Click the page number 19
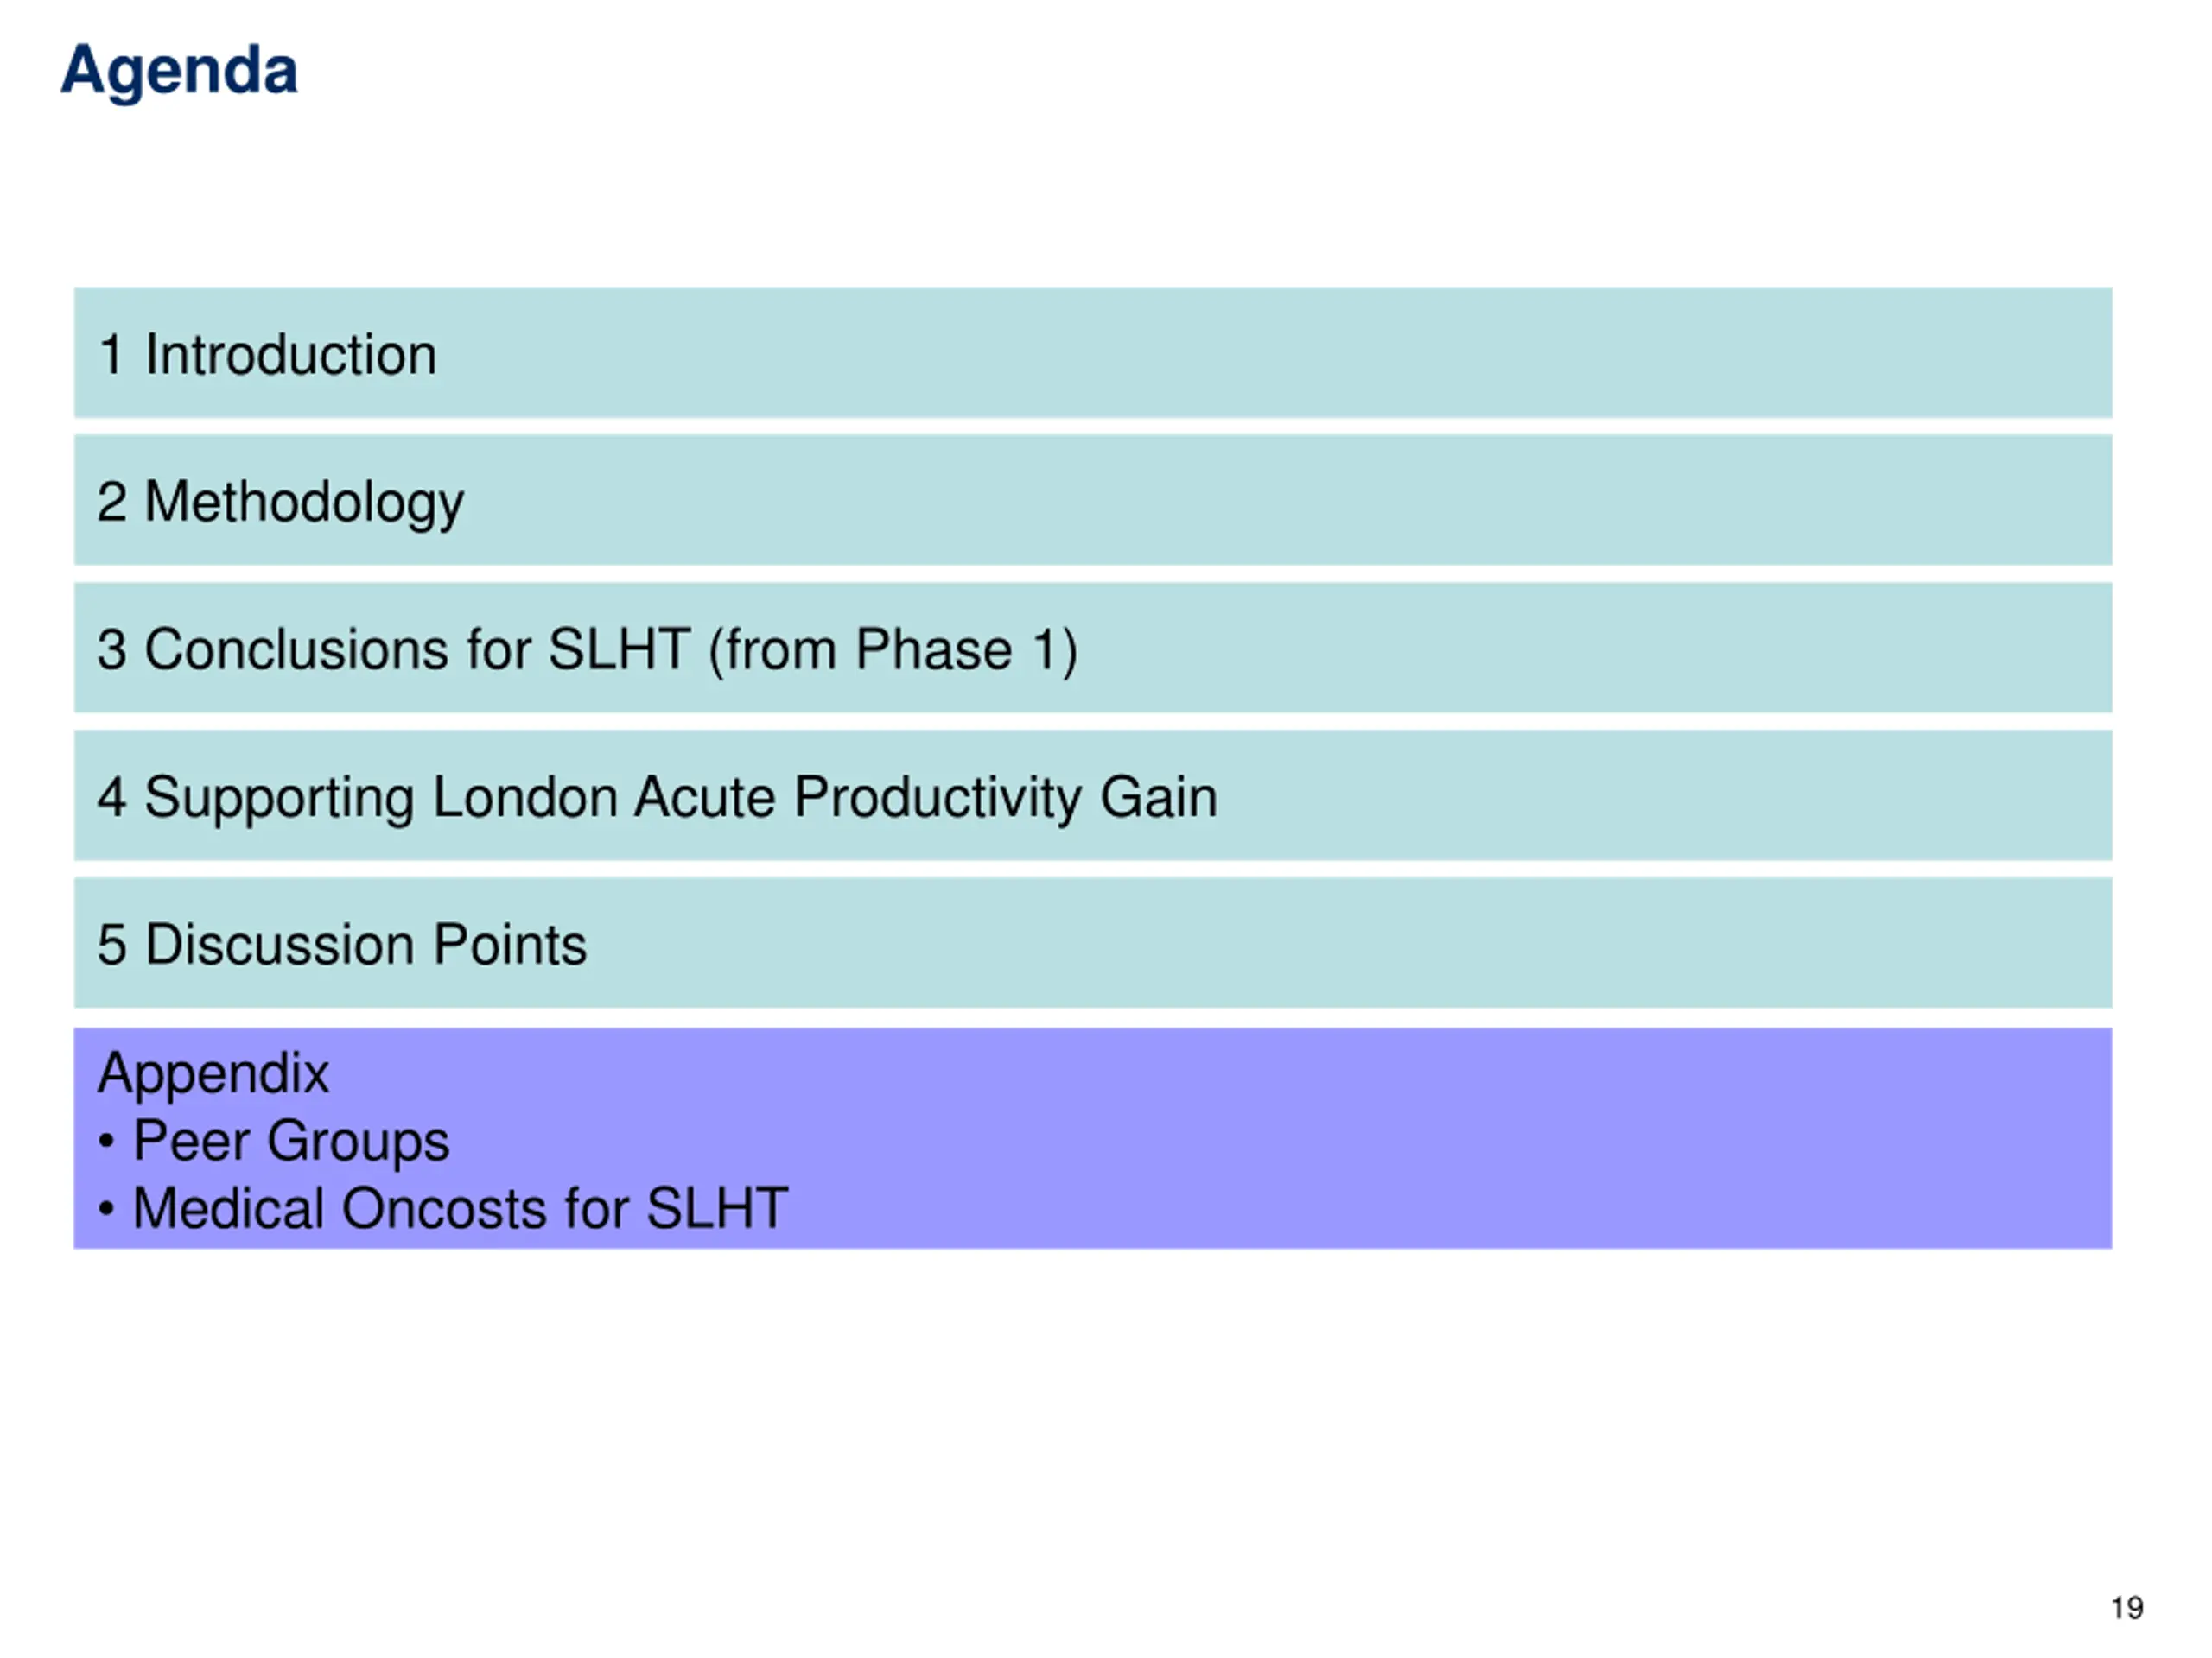This screenshot has height=1658, width=2212. click(x=2127, y=1608)
